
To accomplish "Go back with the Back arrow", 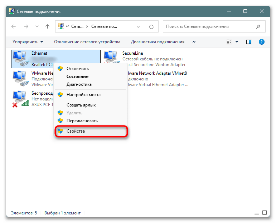I will [x=14, y=26].
